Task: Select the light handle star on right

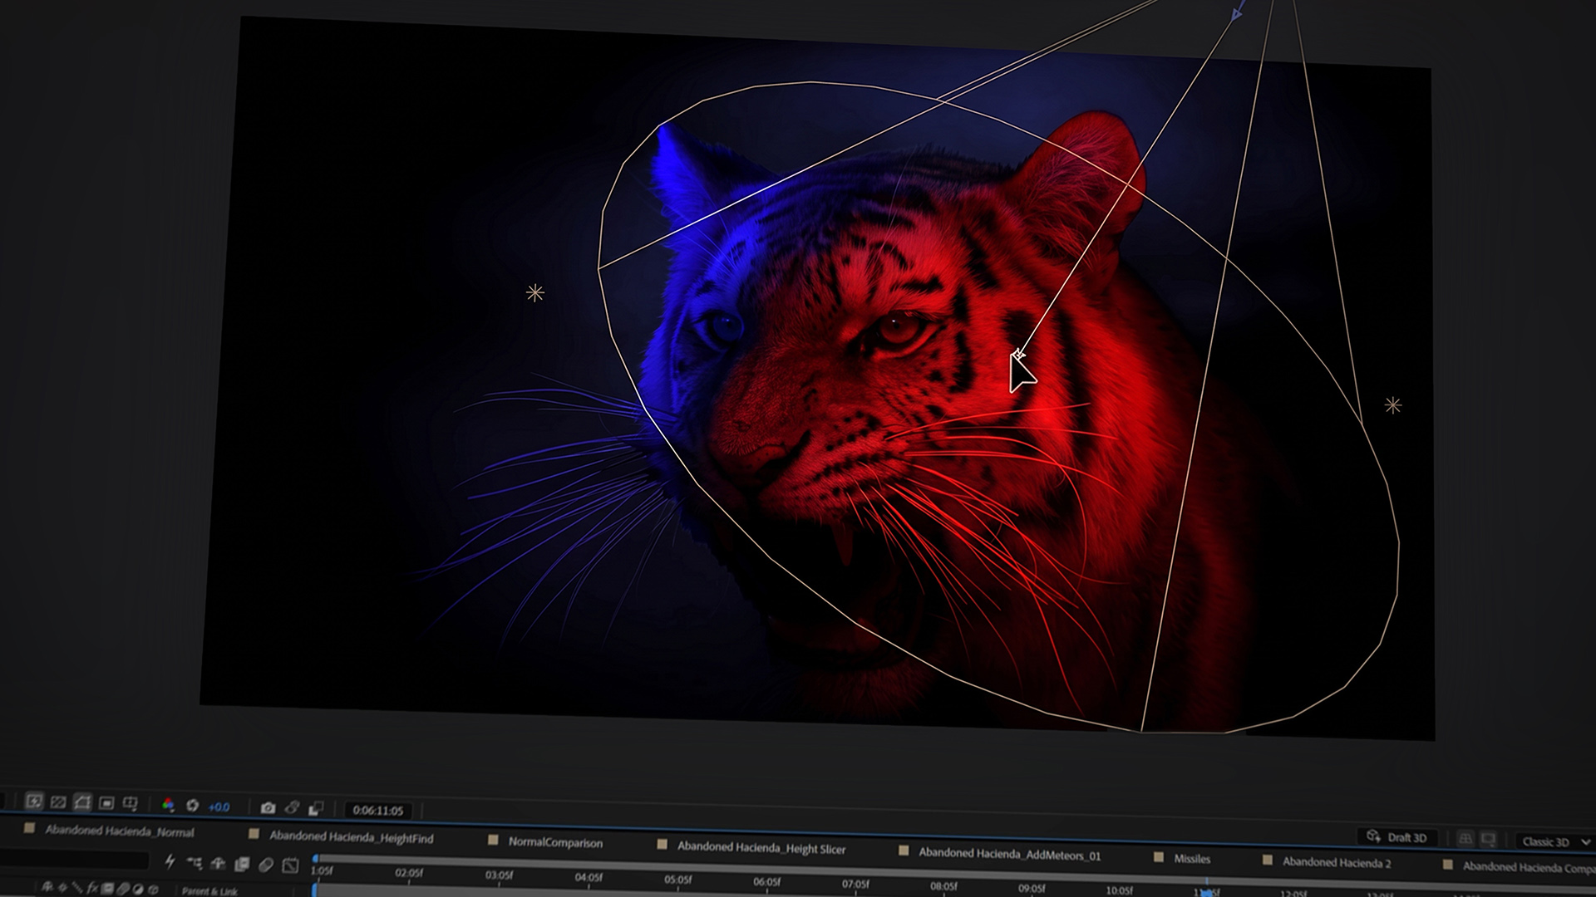Action: pyautogui.click(x=1393, y=405)
